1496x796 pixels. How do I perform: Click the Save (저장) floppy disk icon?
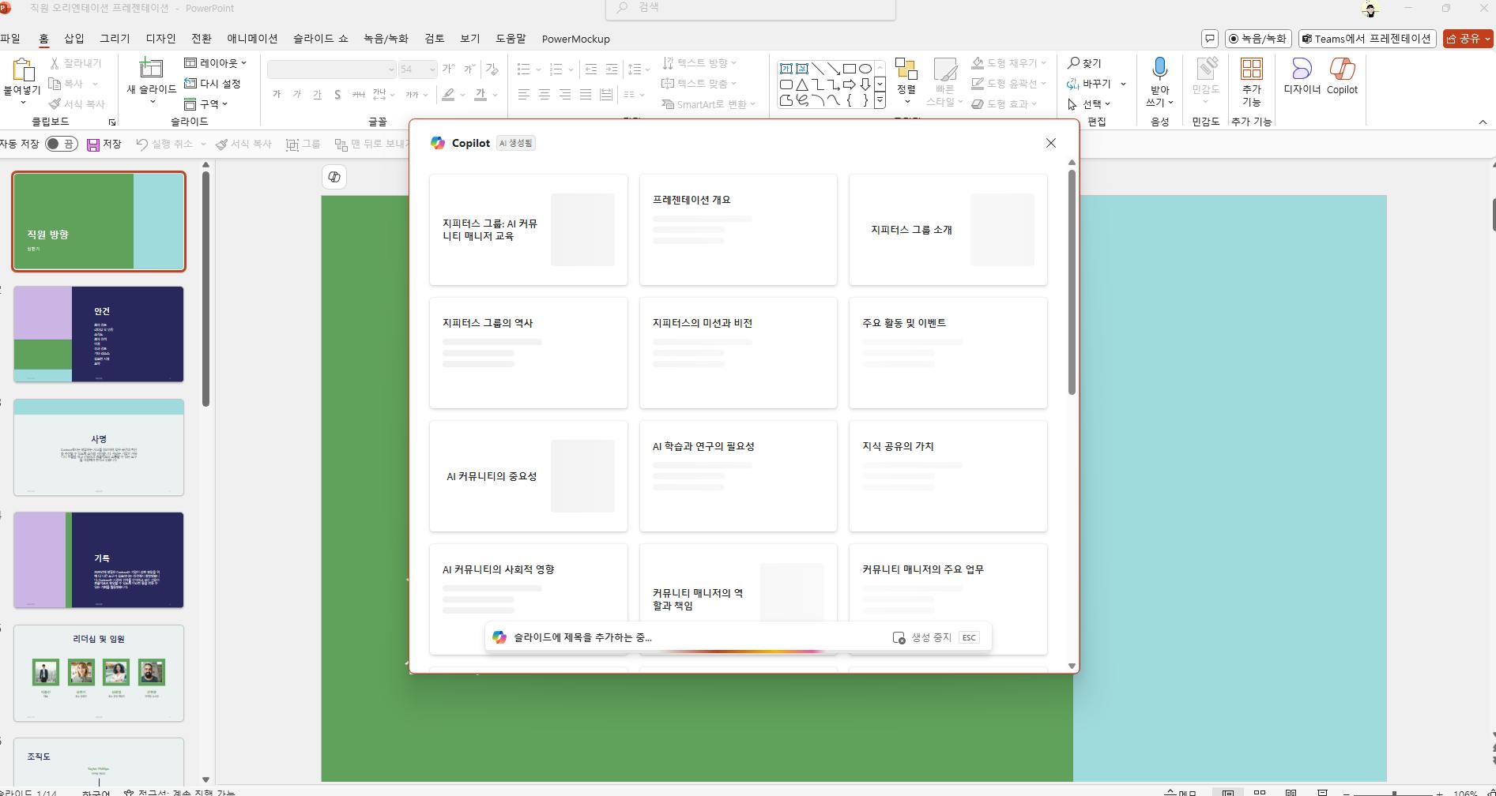[93, 145]
